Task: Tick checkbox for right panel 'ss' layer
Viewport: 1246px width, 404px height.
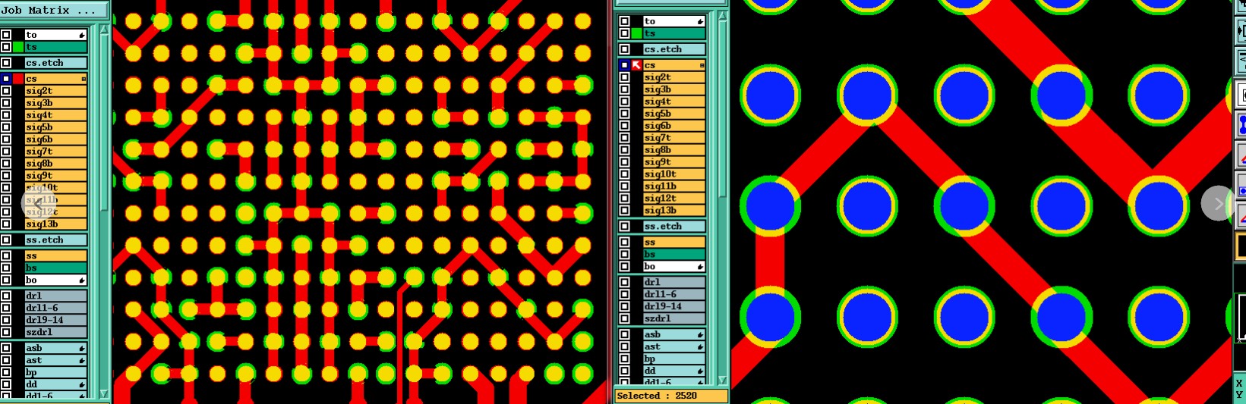Action: 624,243
